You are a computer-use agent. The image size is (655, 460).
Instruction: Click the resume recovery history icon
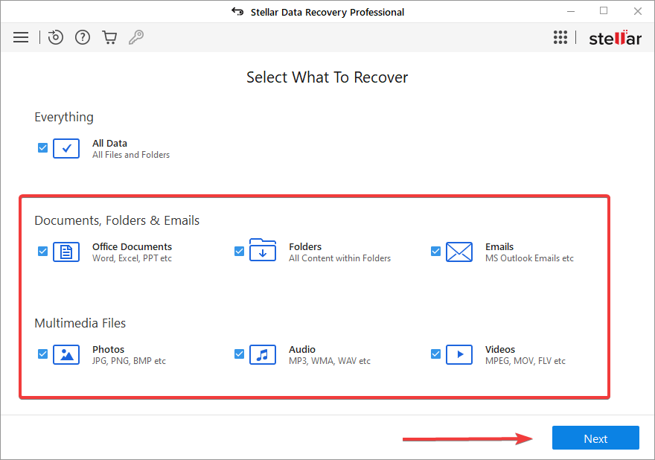tap(56, 38)
